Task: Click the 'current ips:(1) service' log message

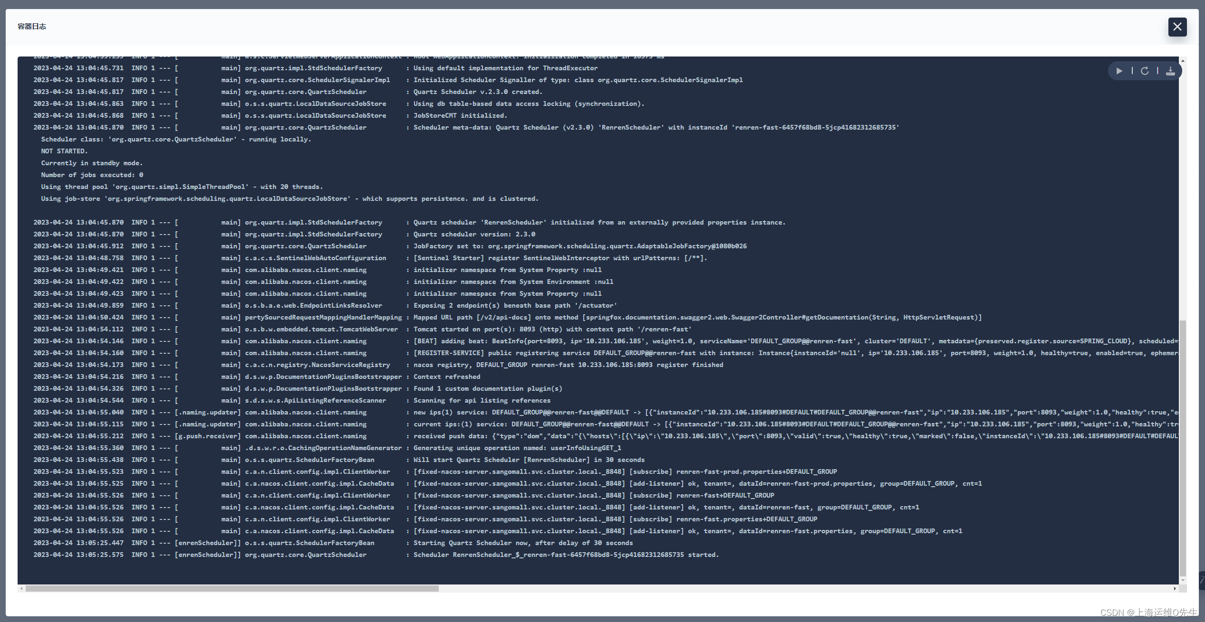Action: [796, 424]
